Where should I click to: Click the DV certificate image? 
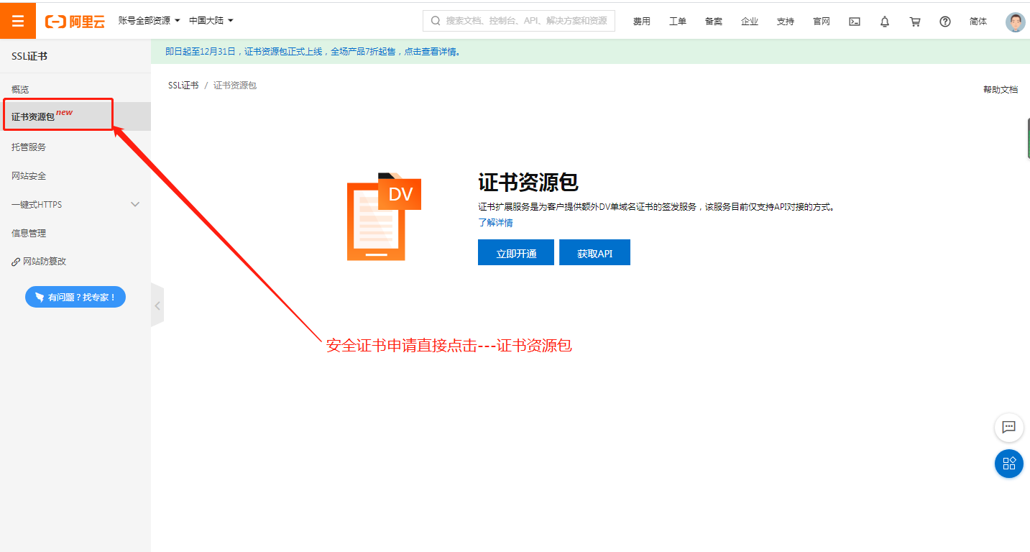[x=383, y=216]
